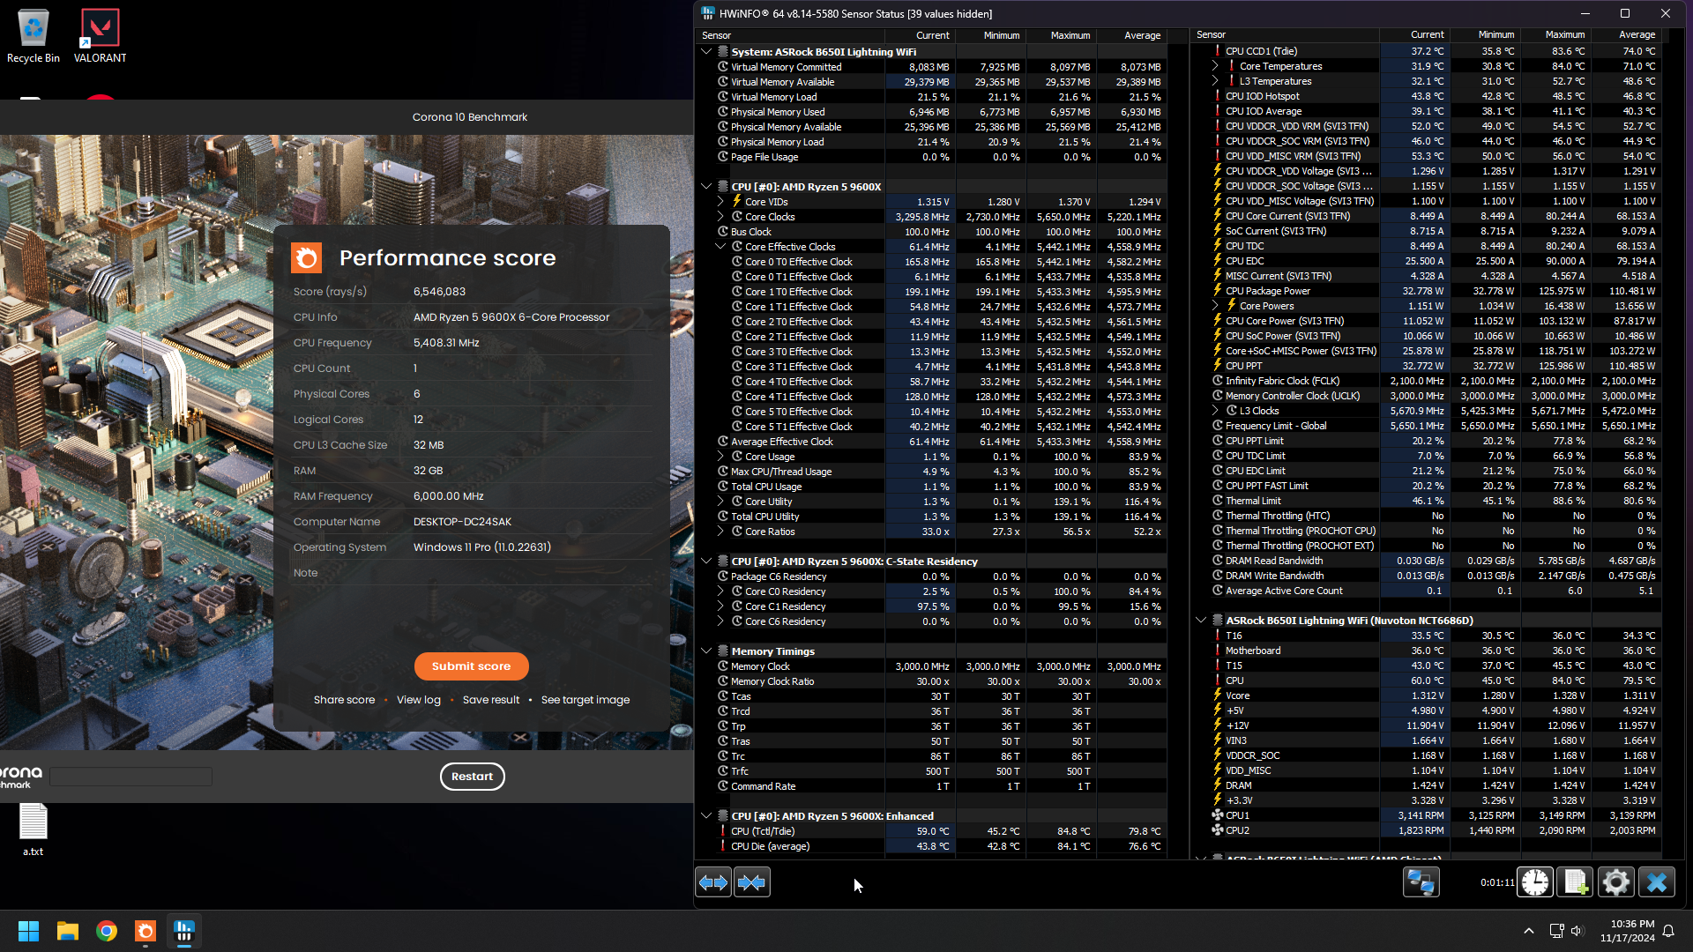
Task: Click the left pane Current column header
Action: pos(920,35)
